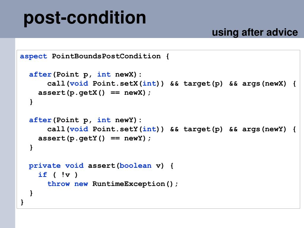The width and height of the screenshot is (304, 228).
Task: Click the 'assert(p.getY() == newY);' line
Action: click(94, 138)
